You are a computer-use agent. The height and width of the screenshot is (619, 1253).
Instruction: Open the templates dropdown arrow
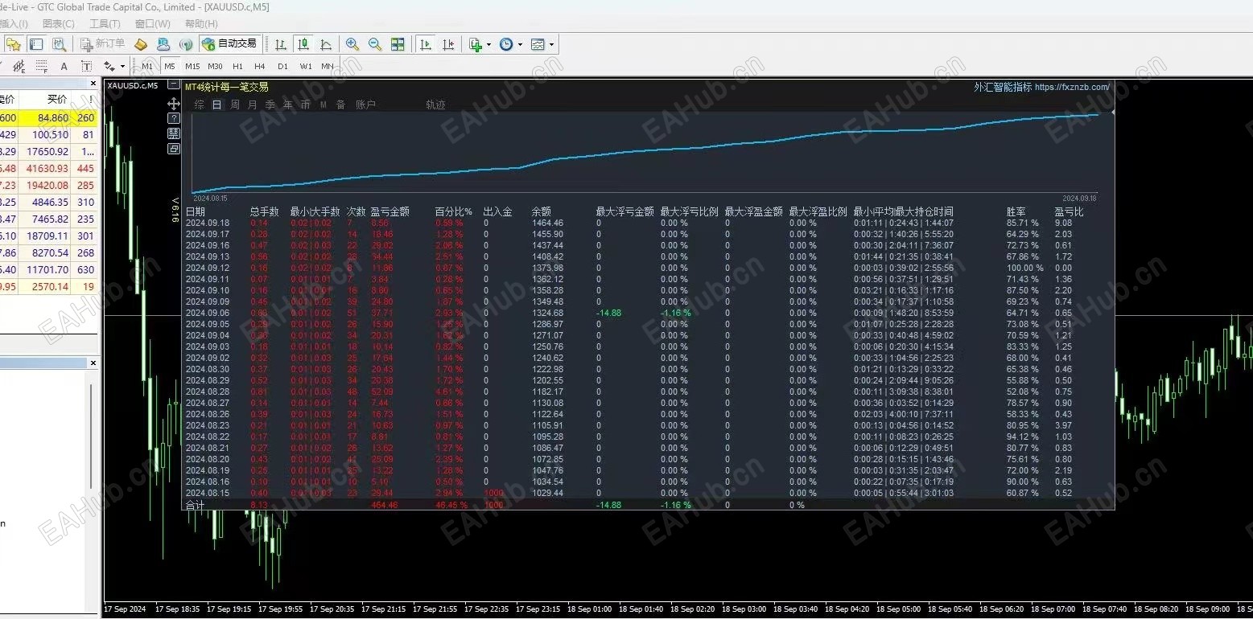[x=551, y=45]
